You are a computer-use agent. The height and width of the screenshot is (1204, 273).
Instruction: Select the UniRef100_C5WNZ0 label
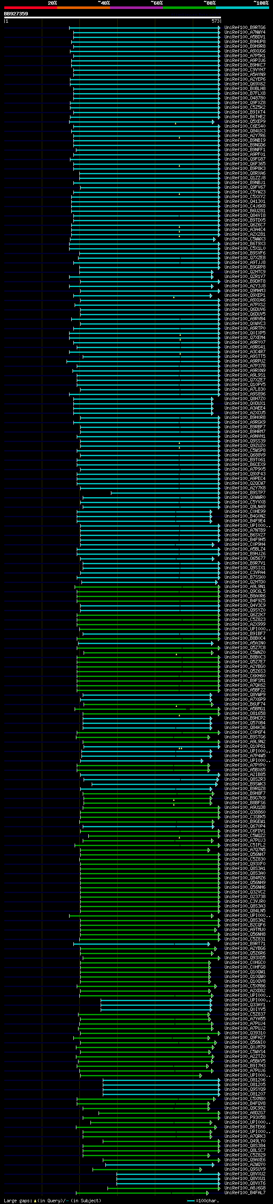point(245,653)
